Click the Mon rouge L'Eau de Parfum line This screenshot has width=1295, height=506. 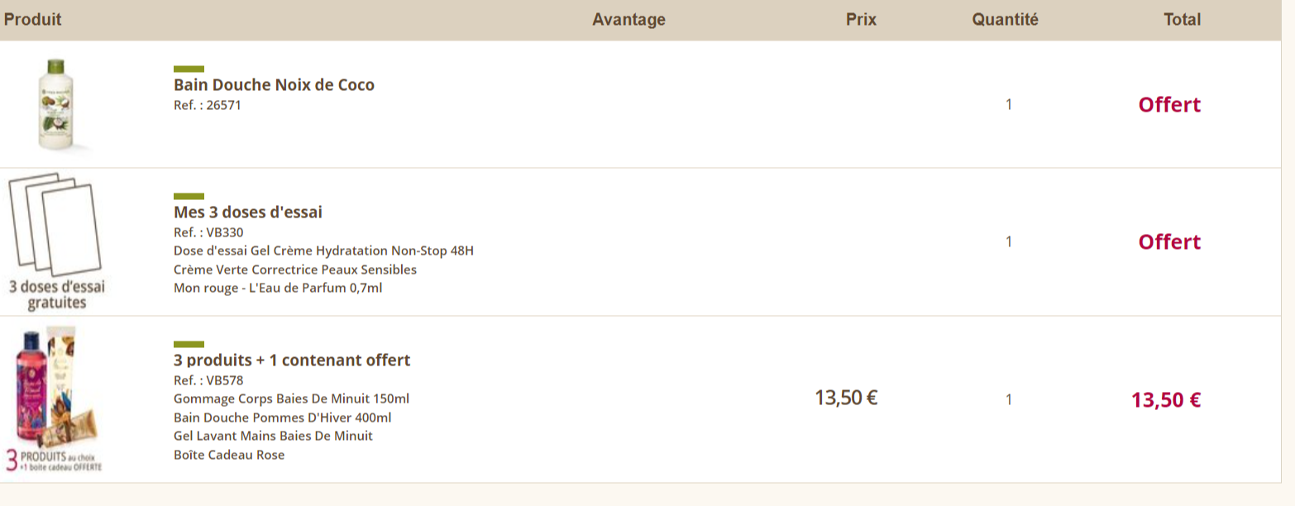click(278, 289)
